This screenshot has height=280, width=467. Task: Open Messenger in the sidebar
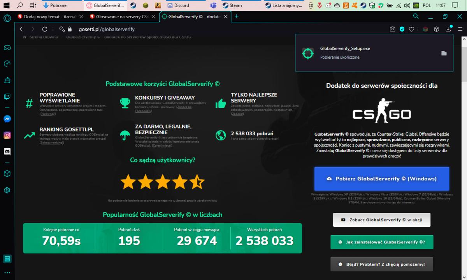(7, 119)
